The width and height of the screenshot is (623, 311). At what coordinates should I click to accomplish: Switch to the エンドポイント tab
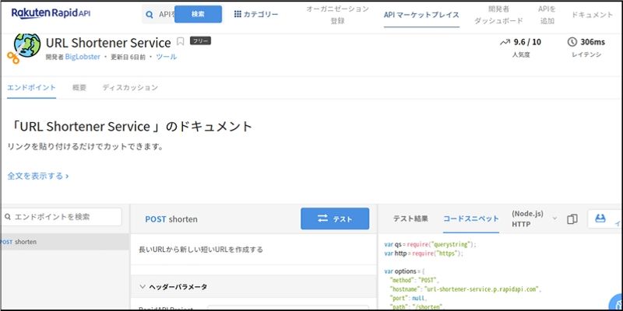point(31,88)
